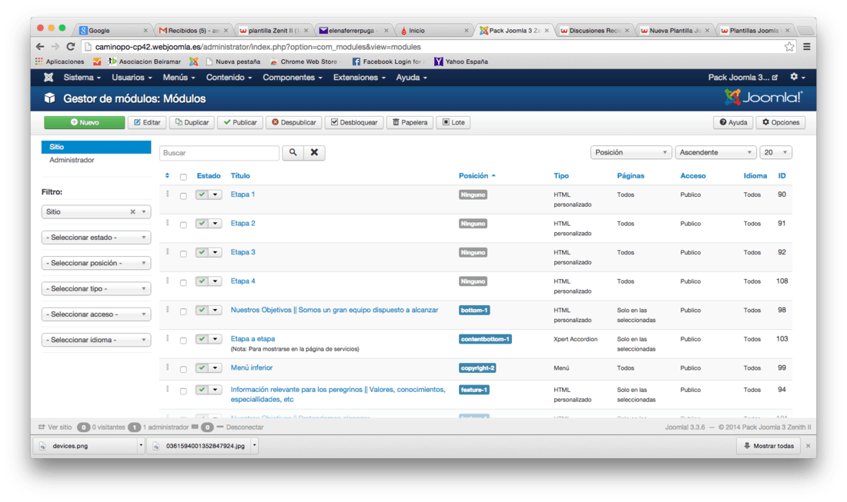Image resolution: width=847 pixels, height=502 pixels.
Task: Open Facebook Login bookmark
Action: (x=387, y=62)
